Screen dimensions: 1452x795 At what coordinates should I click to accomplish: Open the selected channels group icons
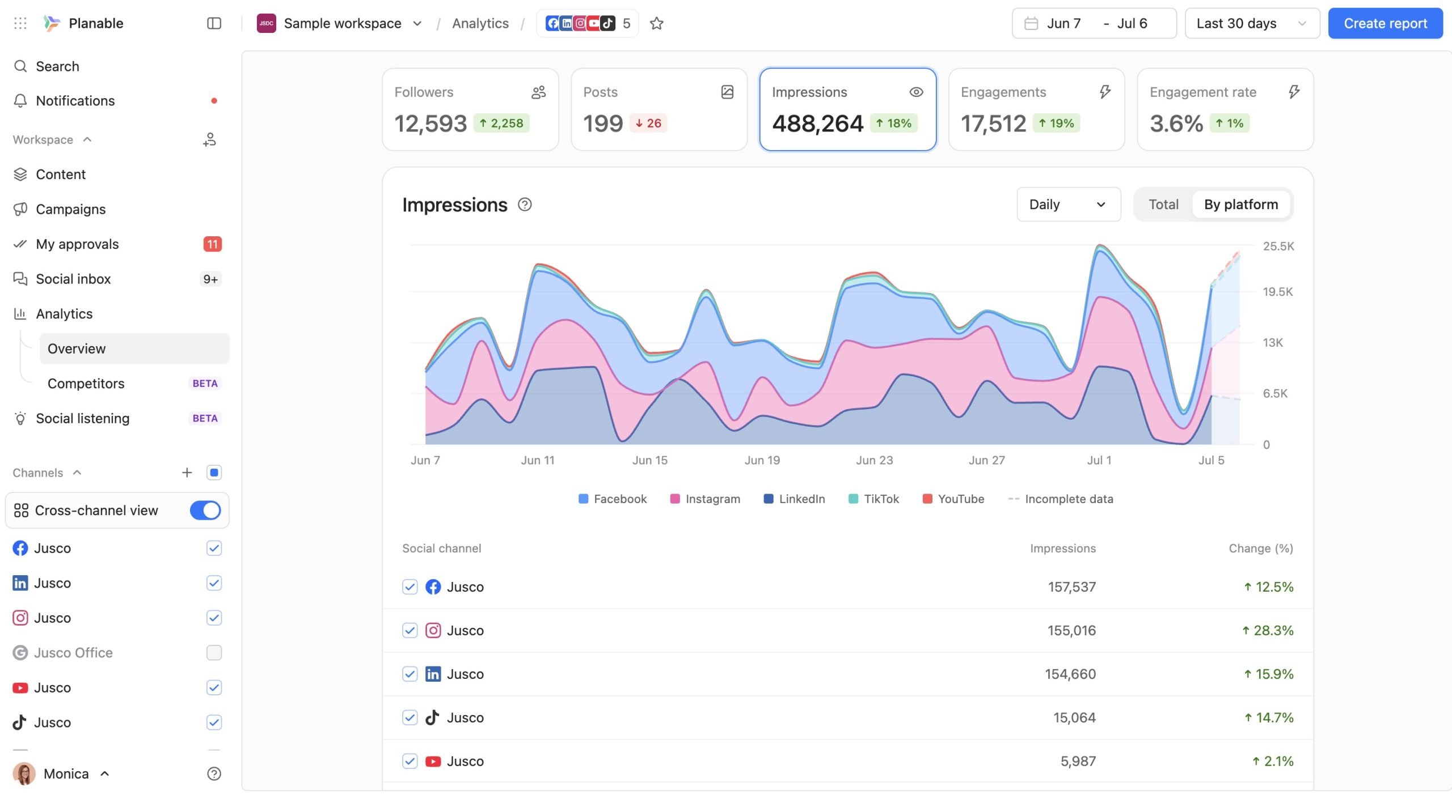[x=587, y=23]
